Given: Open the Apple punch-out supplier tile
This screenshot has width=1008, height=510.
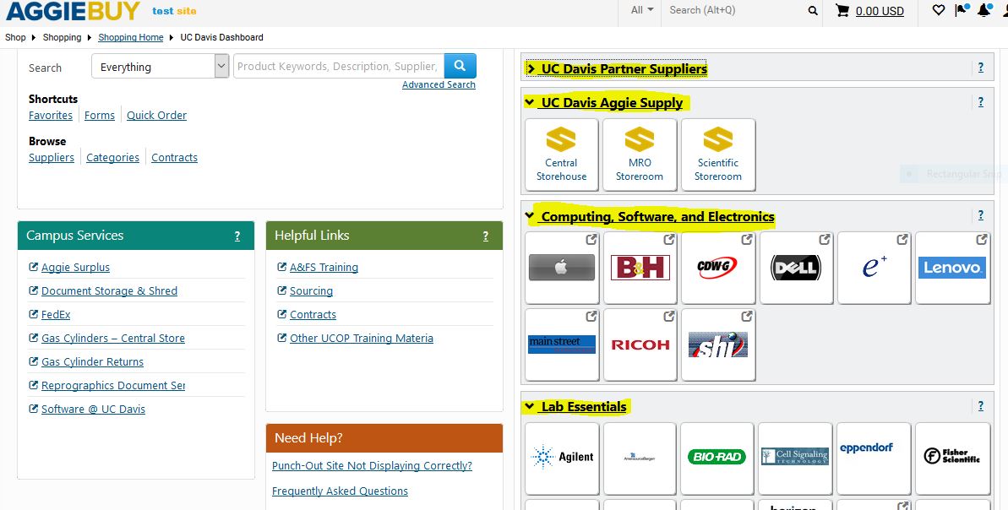Looking at the screenshot, I should pyautogui.click(x=562, y=268).
